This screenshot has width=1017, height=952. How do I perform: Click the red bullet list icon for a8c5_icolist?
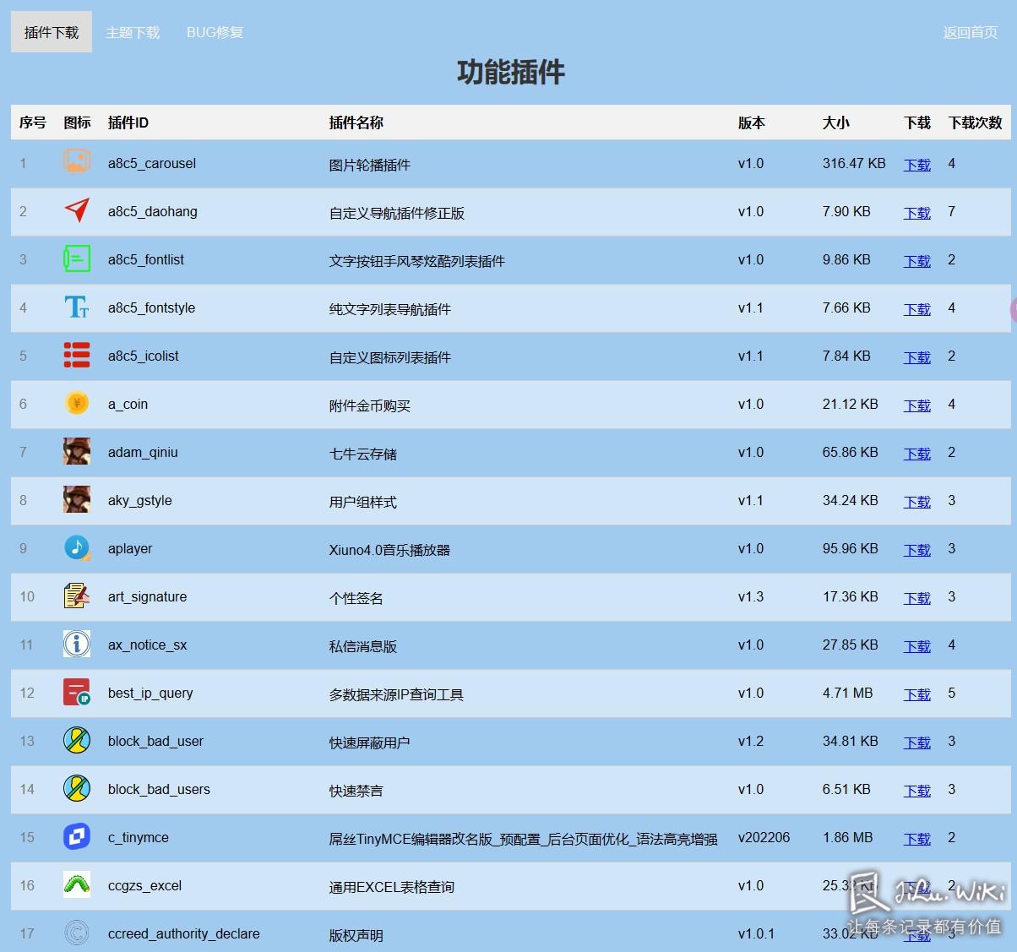(77, 355)
